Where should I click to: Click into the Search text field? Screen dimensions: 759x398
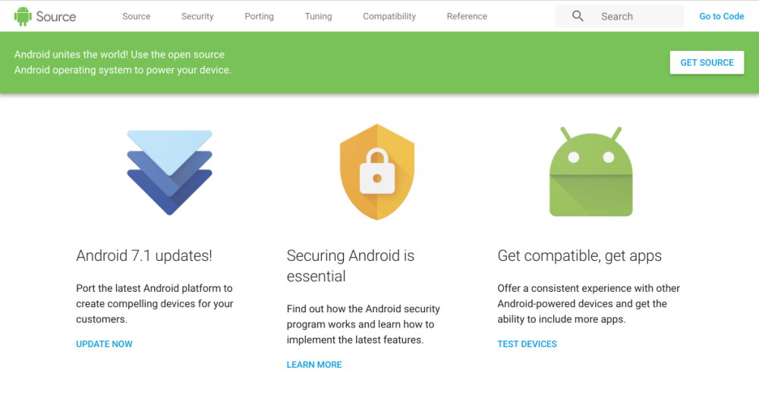[638, 16]
